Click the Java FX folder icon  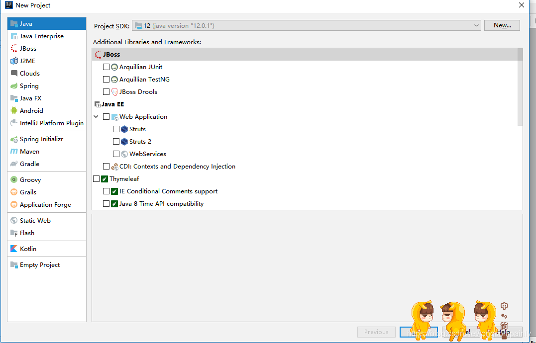point(14,98)
